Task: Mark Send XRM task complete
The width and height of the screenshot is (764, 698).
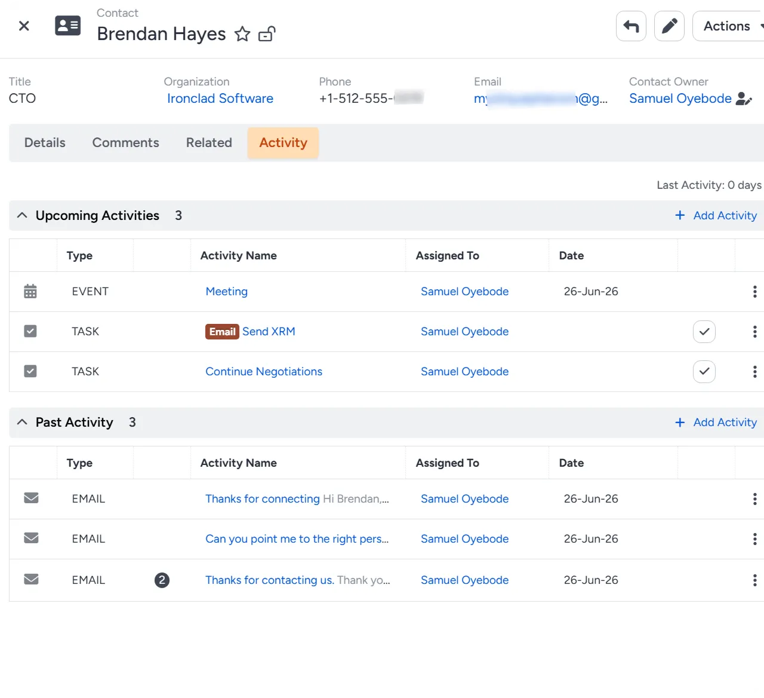Action: coord(704,332)
